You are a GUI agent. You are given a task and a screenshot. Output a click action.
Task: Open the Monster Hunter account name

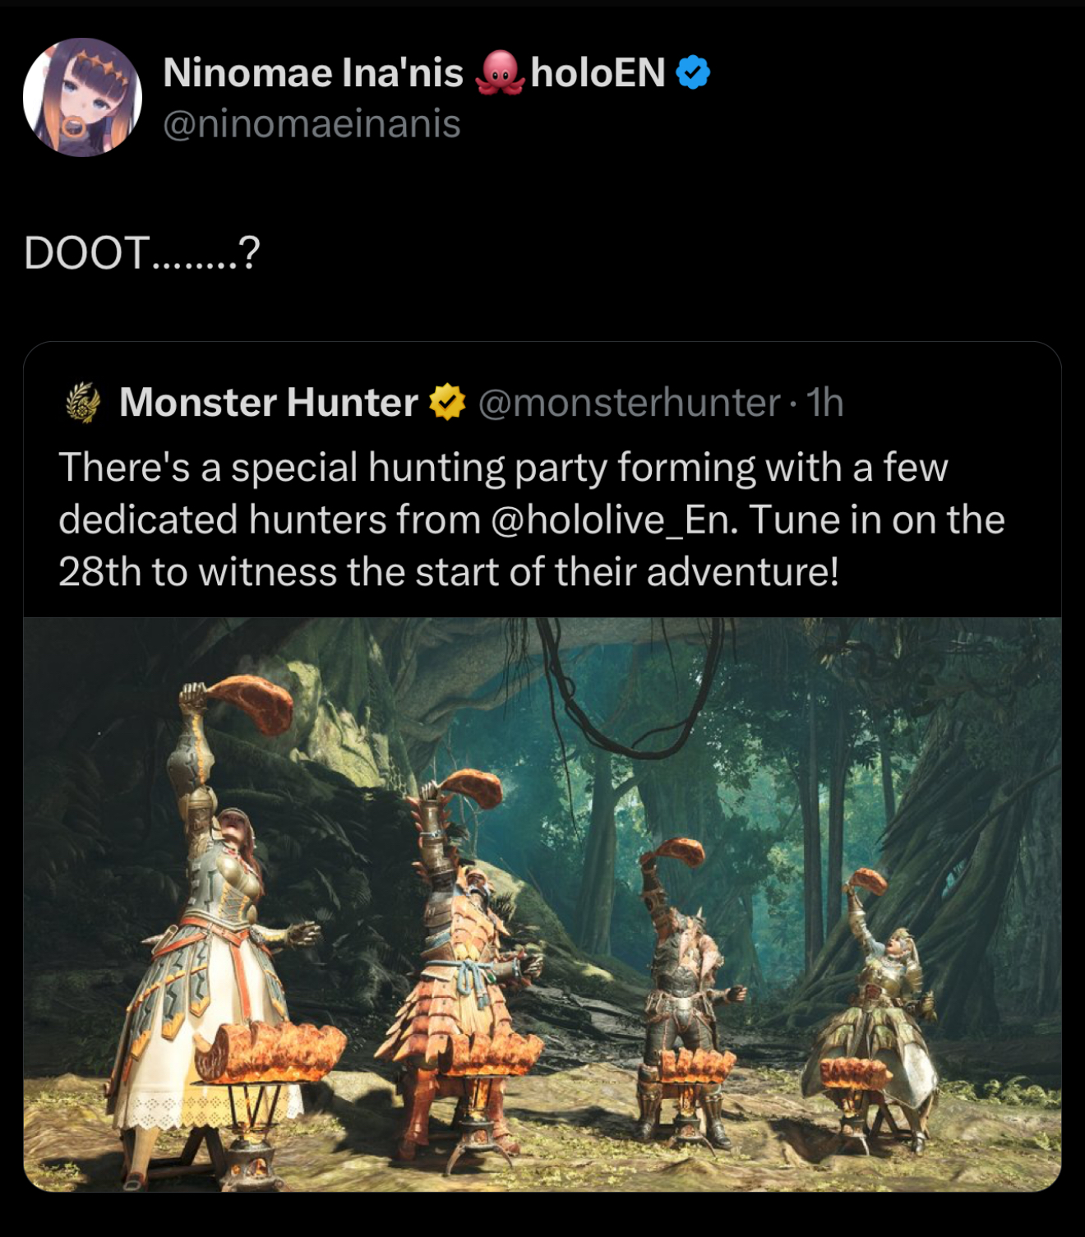pyautogui.click(x=268, y=402)
